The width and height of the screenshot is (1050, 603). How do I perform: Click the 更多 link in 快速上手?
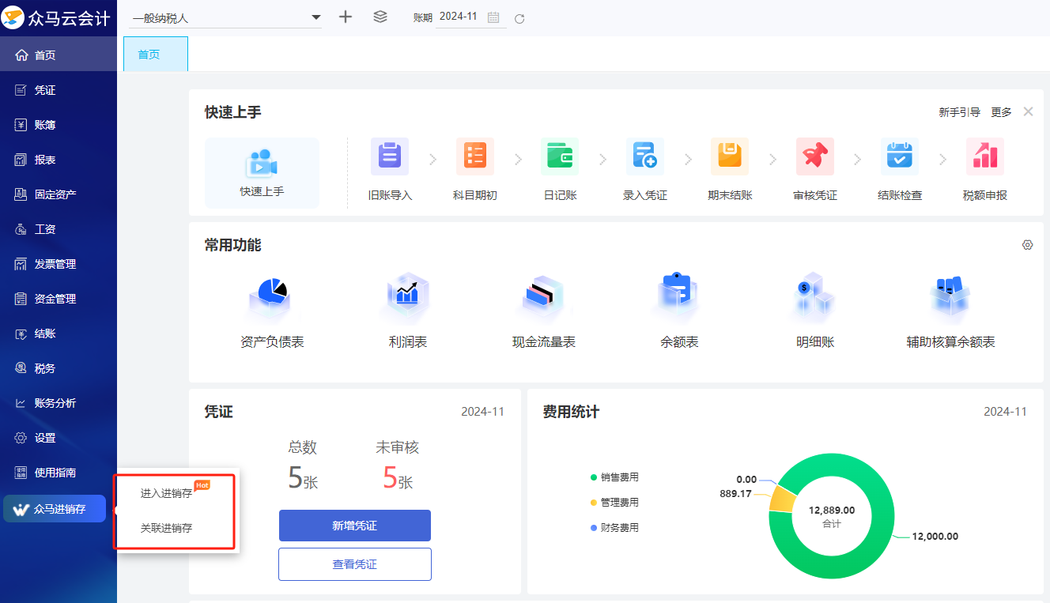tap(1002, 112)
